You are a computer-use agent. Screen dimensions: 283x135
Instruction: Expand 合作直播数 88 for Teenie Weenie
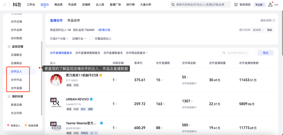159,128
